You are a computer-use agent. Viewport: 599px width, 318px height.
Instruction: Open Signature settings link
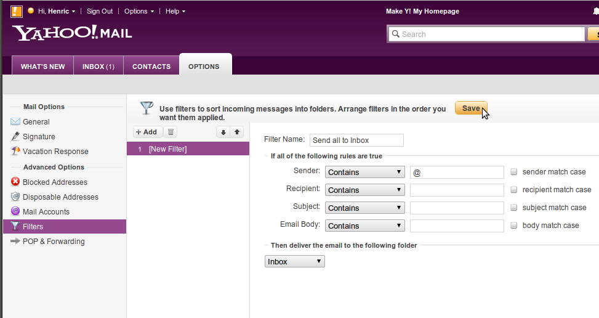tap(39, 136)
